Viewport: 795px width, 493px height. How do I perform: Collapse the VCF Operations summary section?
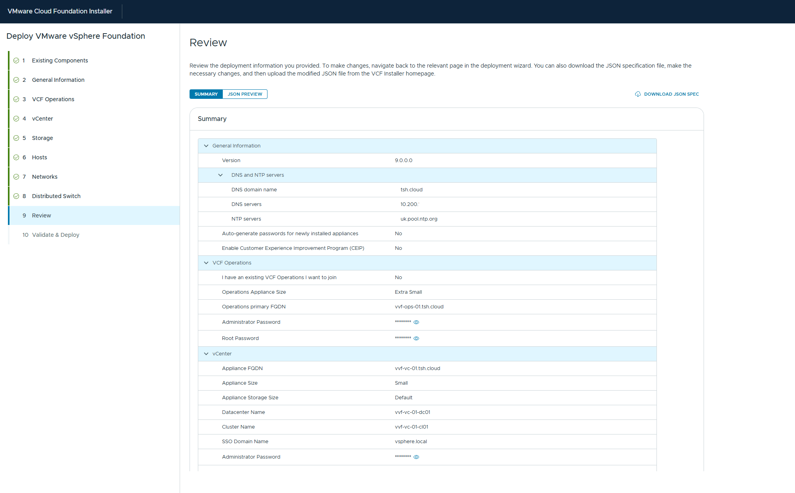(x=206, y=263)
